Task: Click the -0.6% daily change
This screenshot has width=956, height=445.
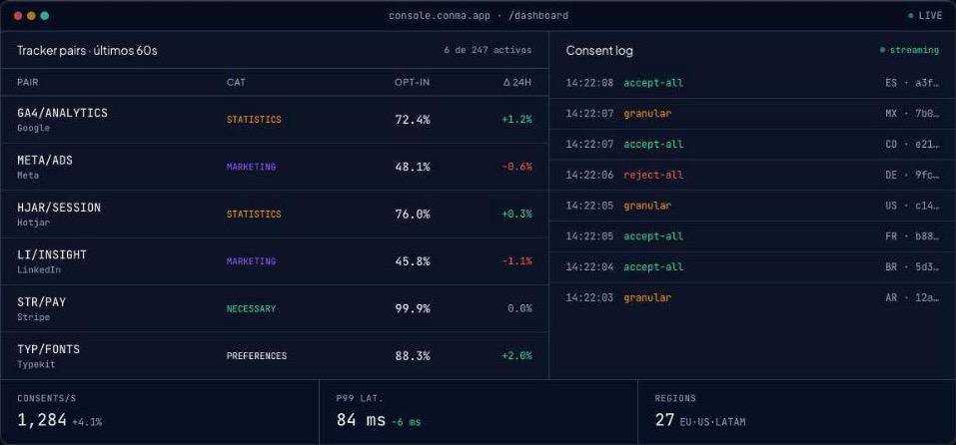Action: tap(517, 167)
